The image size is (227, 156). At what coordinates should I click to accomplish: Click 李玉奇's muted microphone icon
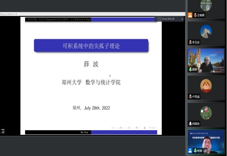[190, 42]
